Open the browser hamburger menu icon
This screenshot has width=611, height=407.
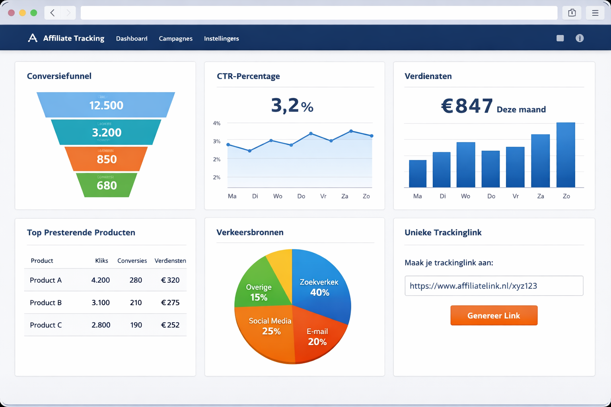(x=595, y=12)
